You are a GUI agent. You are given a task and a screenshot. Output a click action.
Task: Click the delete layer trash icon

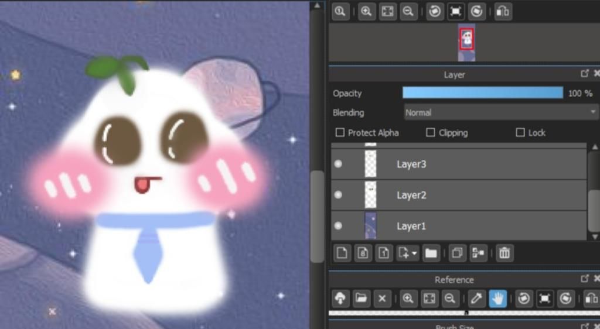(504, 253)
